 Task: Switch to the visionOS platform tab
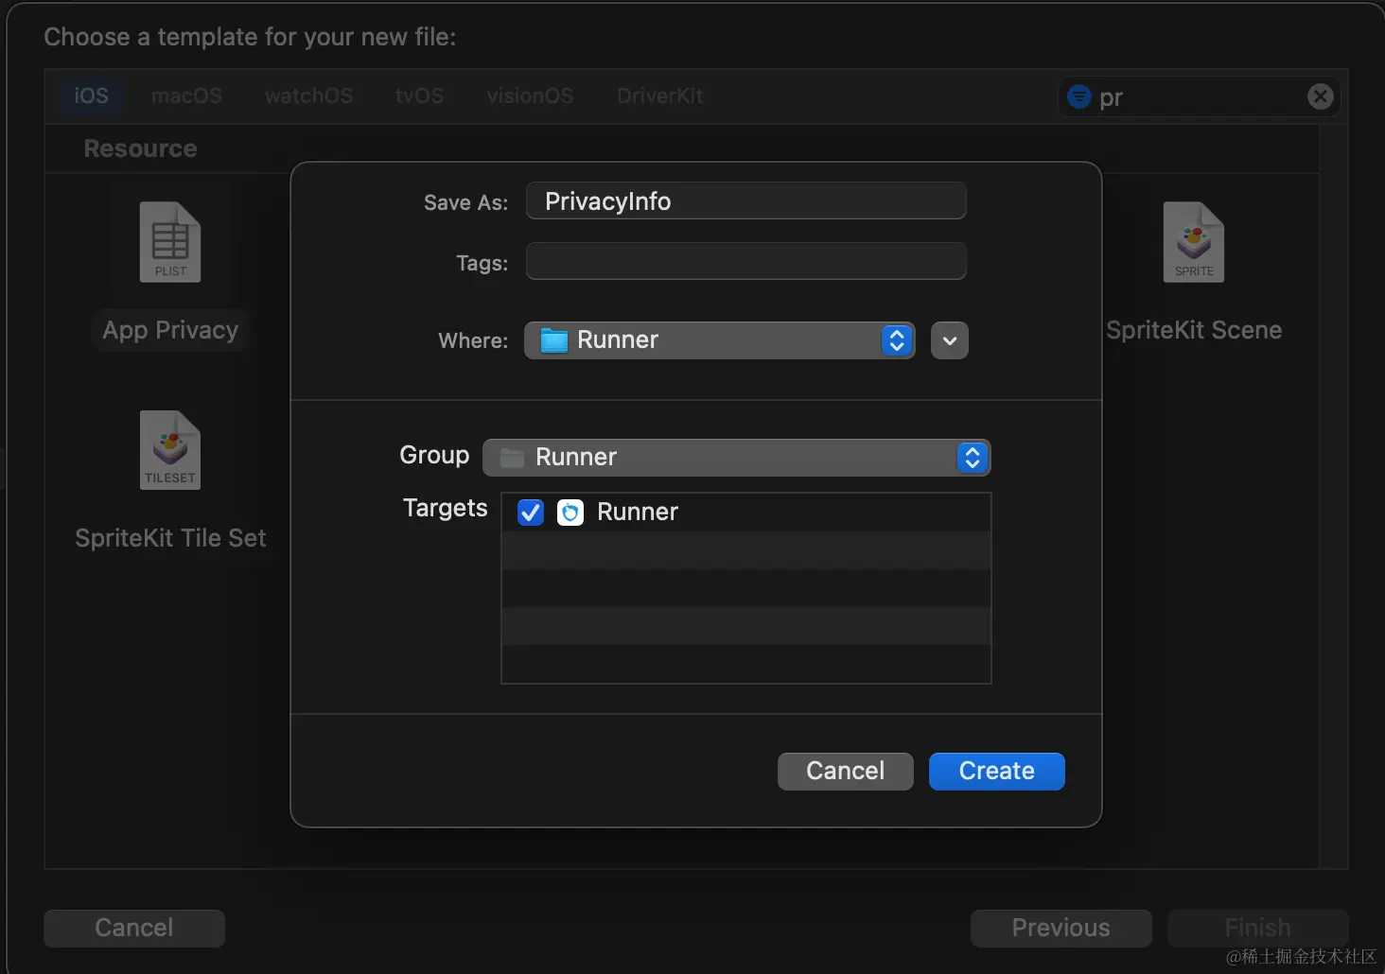(x=530, y=96)
